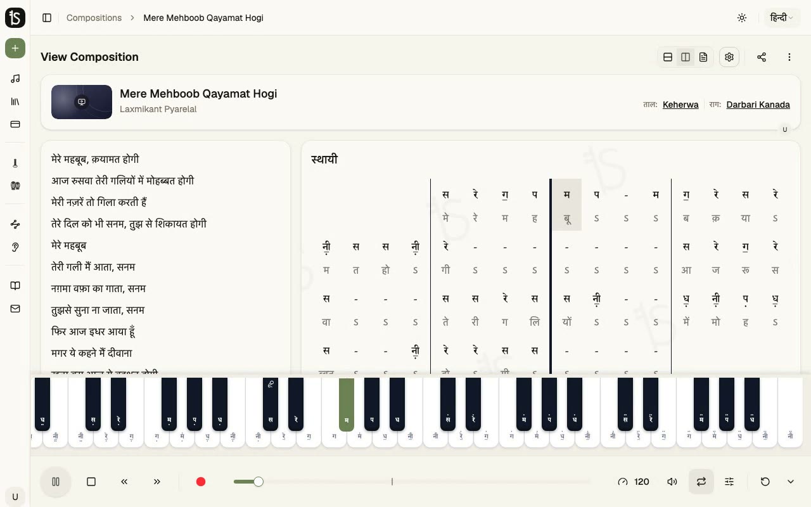The height and width of the screenshot is (507, 811).
Task: Stop the playback
Action: click(x=91, y=482)
